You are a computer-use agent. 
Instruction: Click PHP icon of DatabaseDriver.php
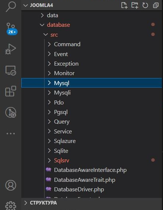click(x=49, y=189)
